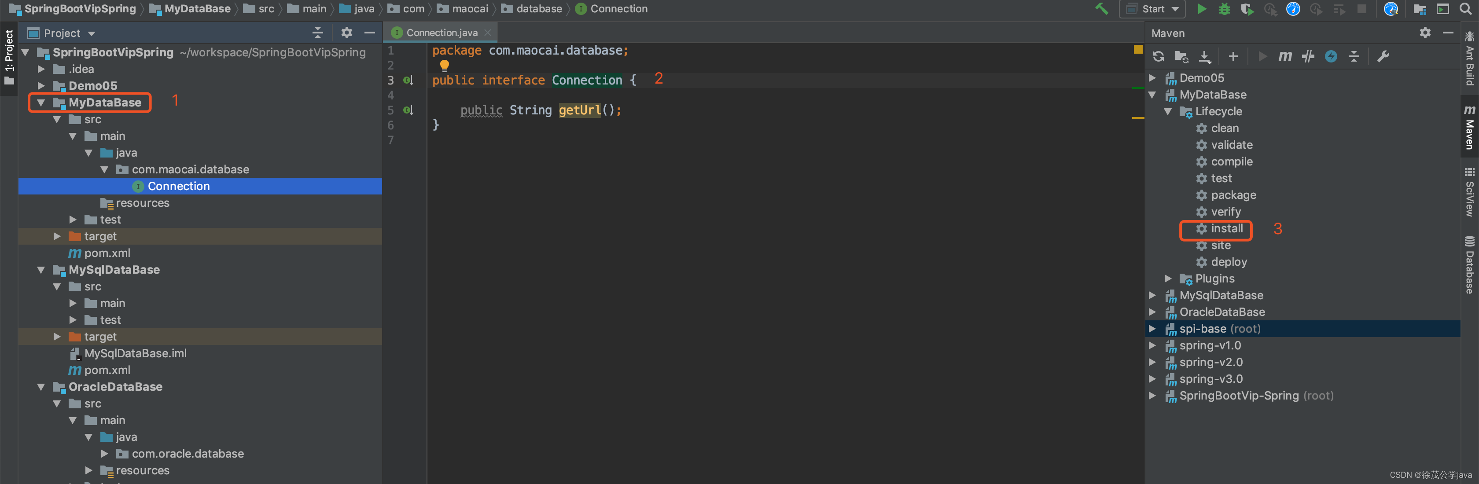Image resolution: width=1479 pixels, height=484 pixels.
Task: Collapse all in the Project panel
Action: pos(317,33)
